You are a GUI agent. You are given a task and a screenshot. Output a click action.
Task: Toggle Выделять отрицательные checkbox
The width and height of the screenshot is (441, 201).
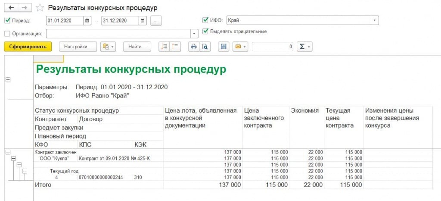(205, 31)
